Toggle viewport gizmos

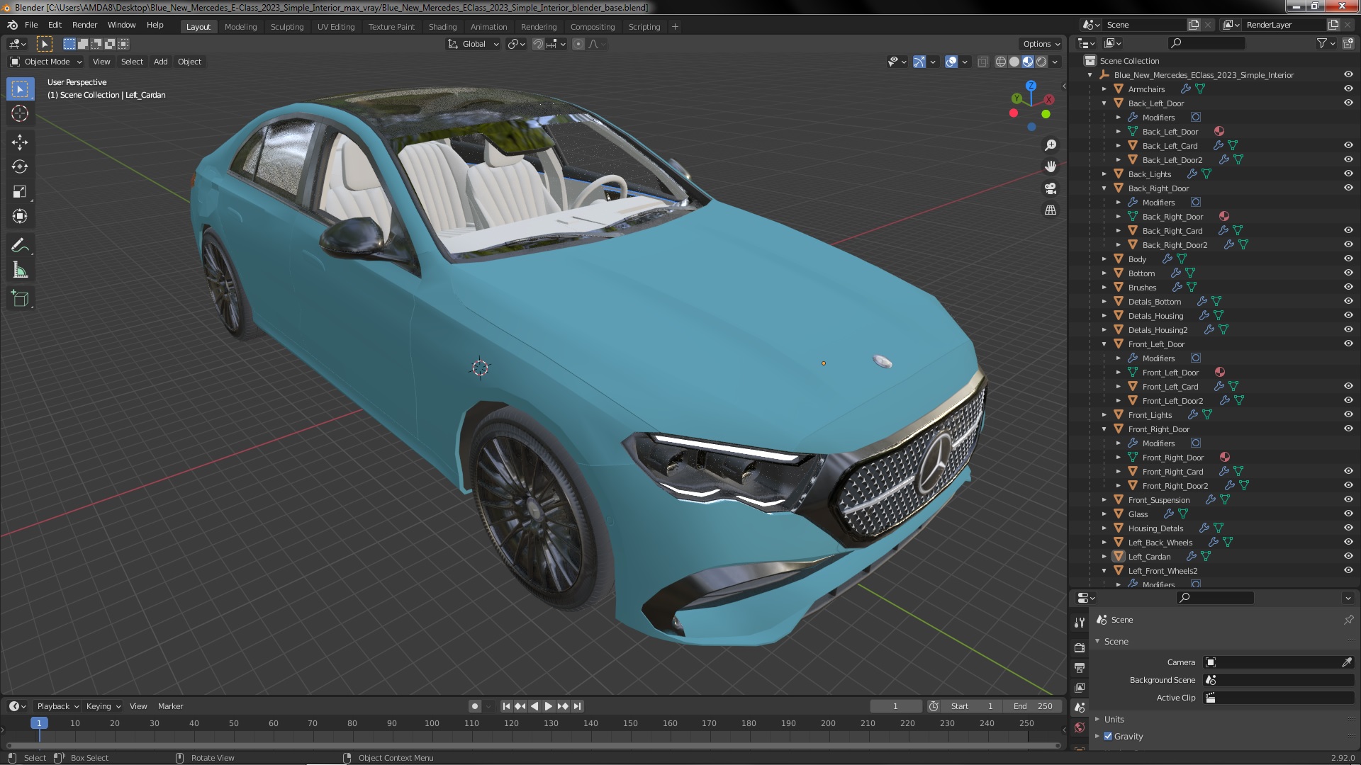click(919, 62)
